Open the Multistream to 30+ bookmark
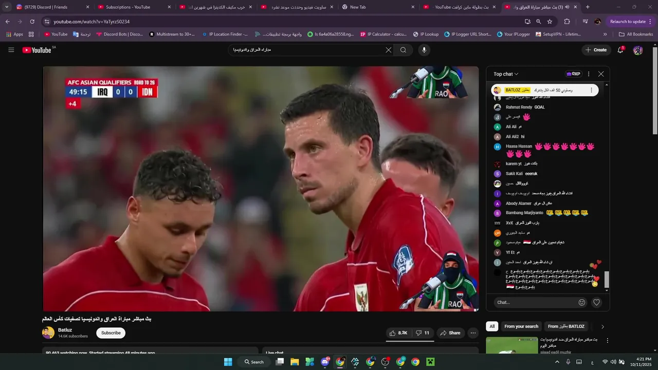 [172, 34]
